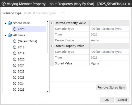This screenshot has width=132, height=105.
Task: Click clock icon beside 2019
Action: 15,53
